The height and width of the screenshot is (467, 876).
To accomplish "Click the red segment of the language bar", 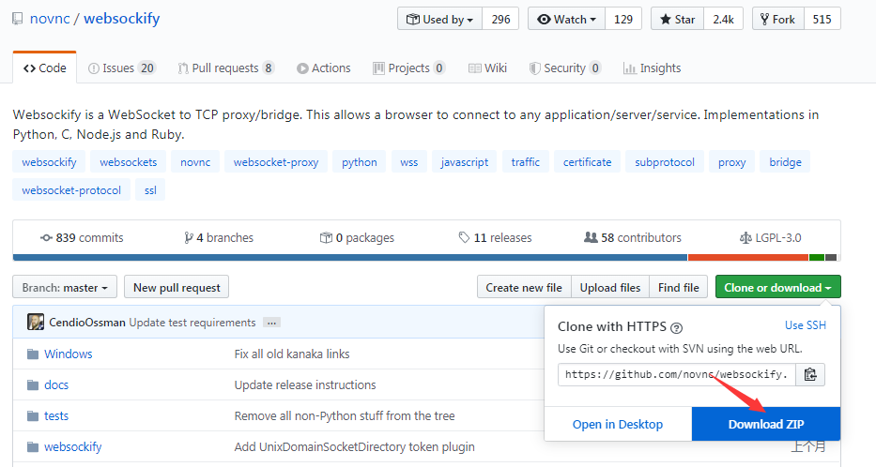I will tap(748, 257).
